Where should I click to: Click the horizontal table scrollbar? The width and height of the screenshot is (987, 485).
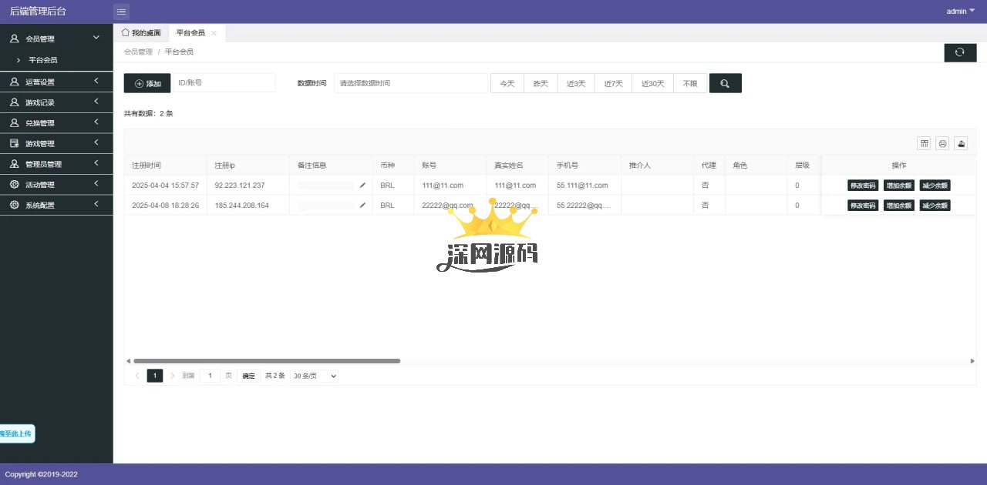pos(266,361)
